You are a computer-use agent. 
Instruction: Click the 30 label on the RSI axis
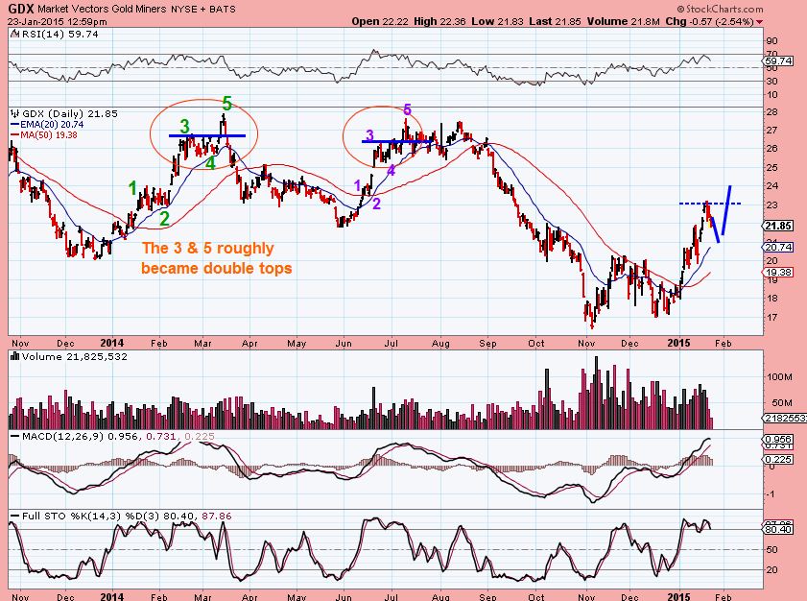772,82
